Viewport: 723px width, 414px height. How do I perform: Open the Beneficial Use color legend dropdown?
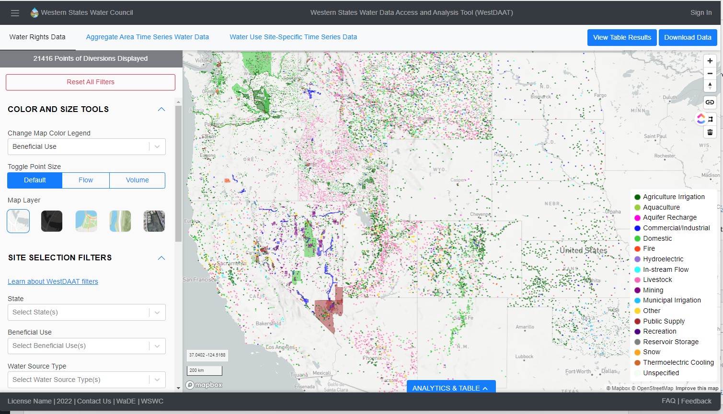tap(86, 147)
